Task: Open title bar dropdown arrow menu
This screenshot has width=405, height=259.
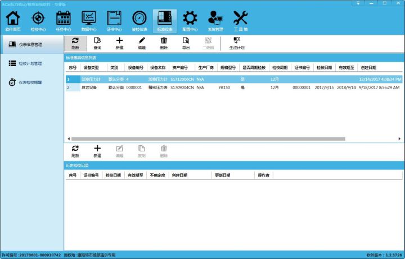Action: coord(358,3)
